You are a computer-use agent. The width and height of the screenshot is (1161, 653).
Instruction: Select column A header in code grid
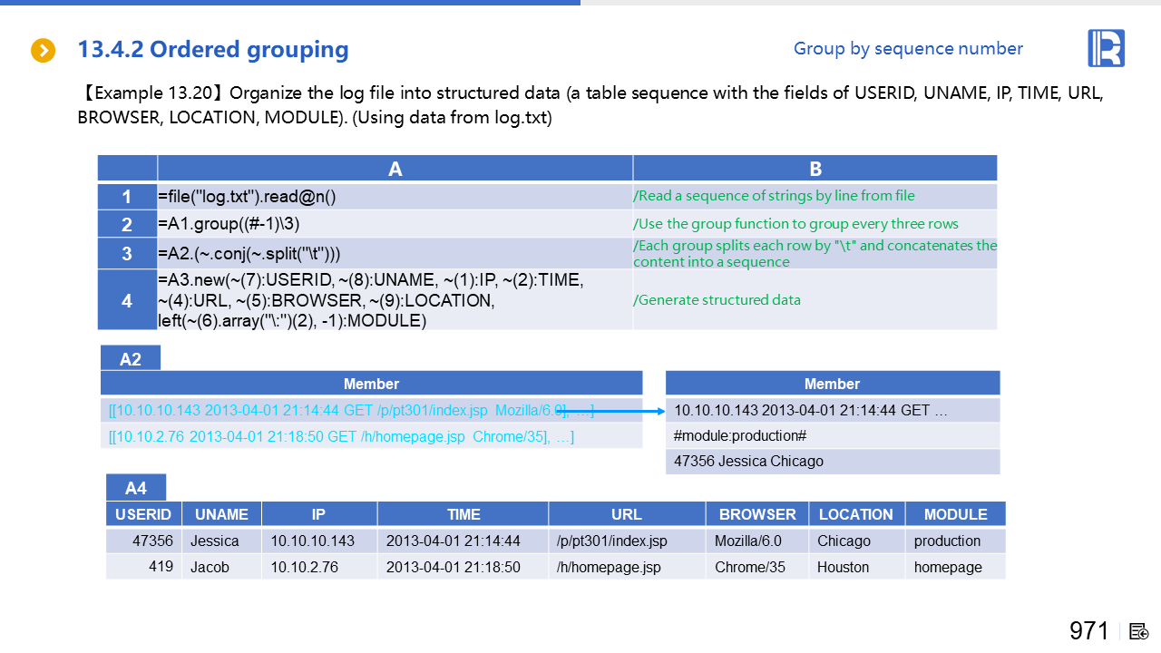(x=395, y=169)
